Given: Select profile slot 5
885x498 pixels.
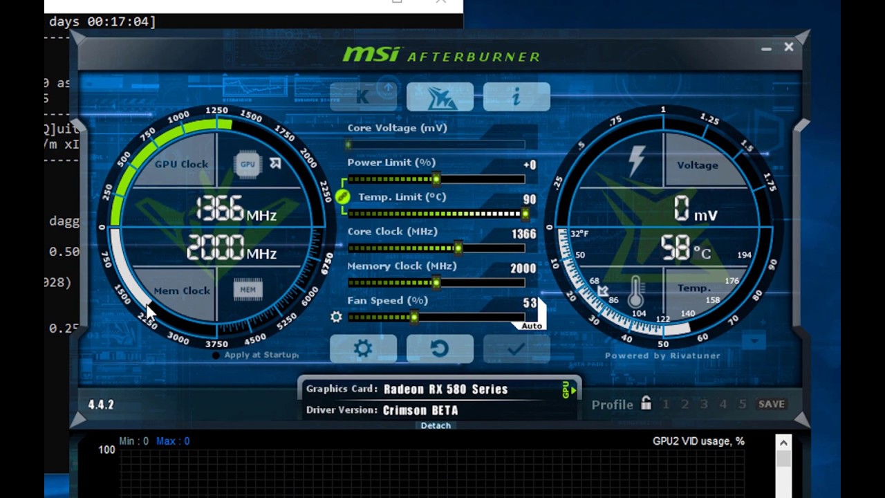Looking at the screenshot, I should pos(743,404).
